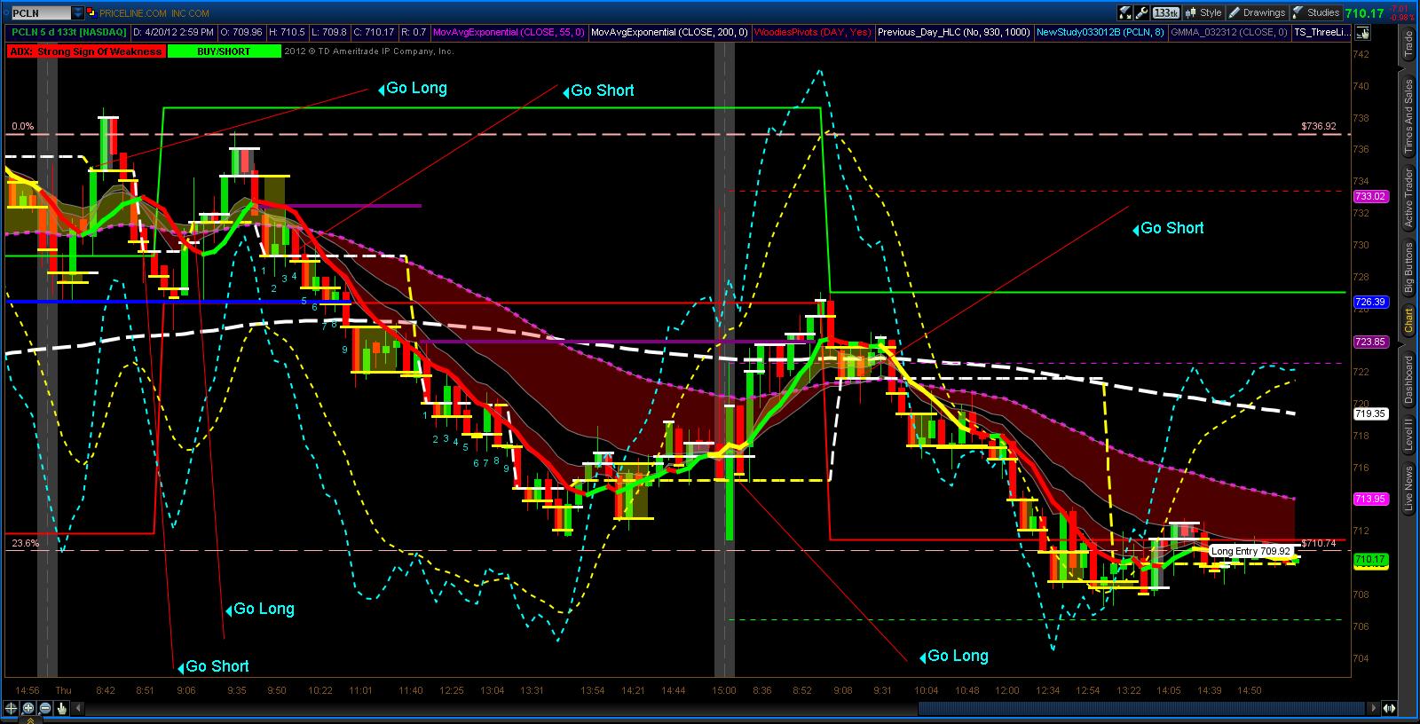Click the WoodiesPivots (DAY, Yes) study label
This screenshot has height=724, width=1420.
click(x=812, y=33)
